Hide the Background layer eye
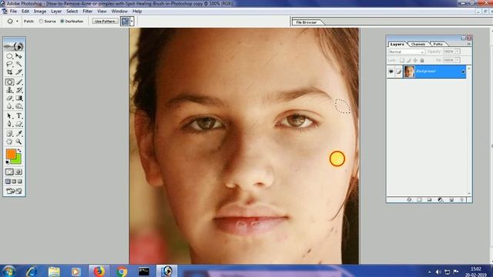 [x=391, y=72]
